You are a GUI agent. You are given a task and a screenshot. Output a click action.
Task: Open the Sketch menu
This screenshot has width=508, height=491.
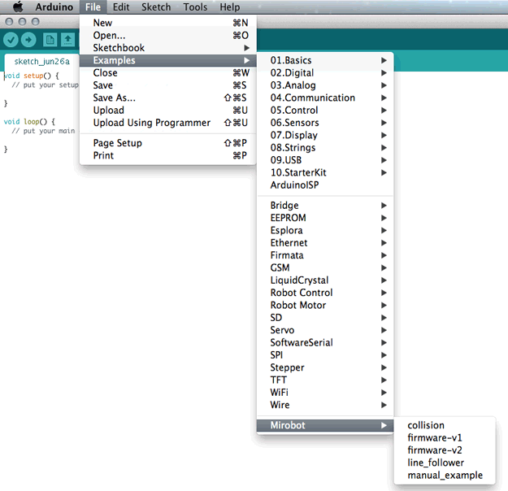[156, 7]
